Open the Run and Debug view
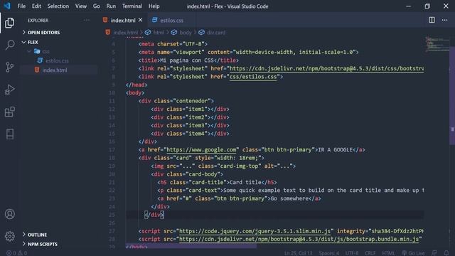Image resolution: width=455 pixels, height=256 pixels. point(9,90)
